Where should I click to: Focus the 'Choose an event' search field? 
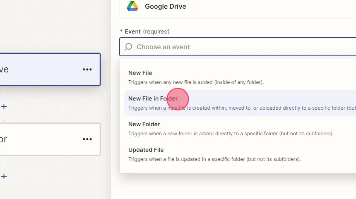pyautogui.click(x=238, y=47)
